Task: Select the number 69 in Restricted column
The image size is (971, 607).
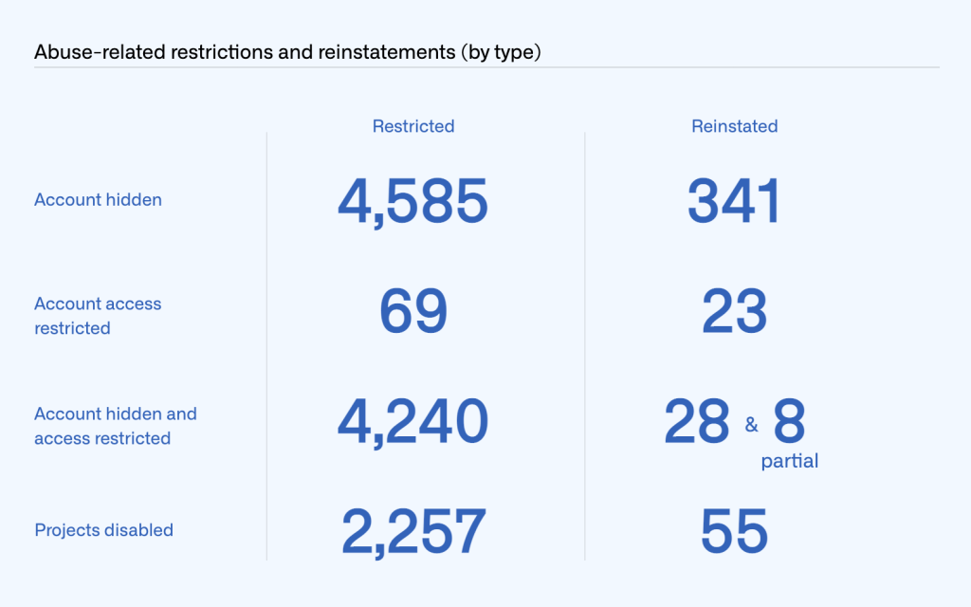Action: (413, 312)
